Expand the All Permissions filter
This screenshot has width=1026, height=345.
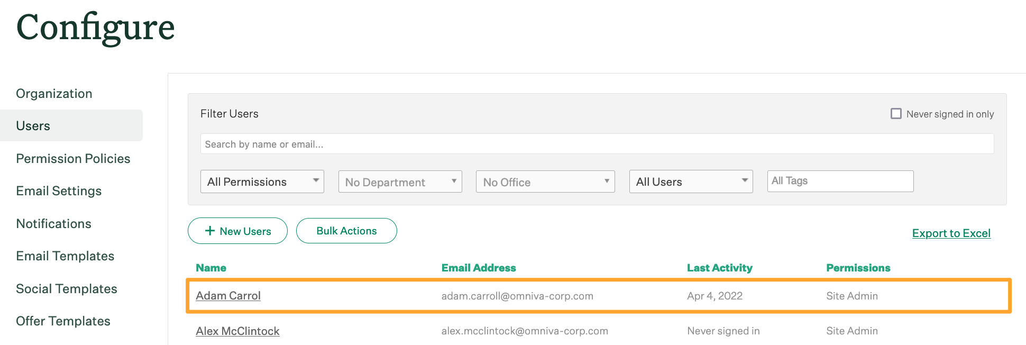click(262, 181)
